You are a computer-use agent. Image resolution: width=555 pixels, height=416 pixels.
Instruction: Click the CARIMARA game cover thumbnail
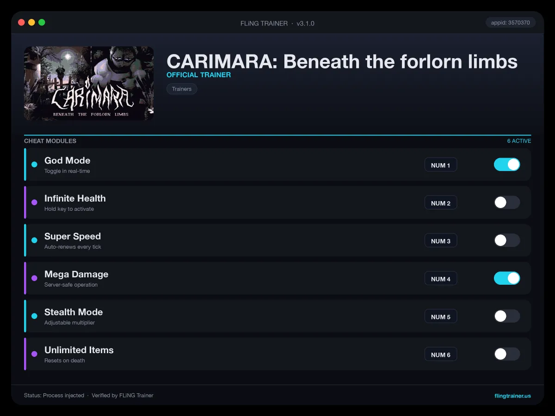point(89,83)
